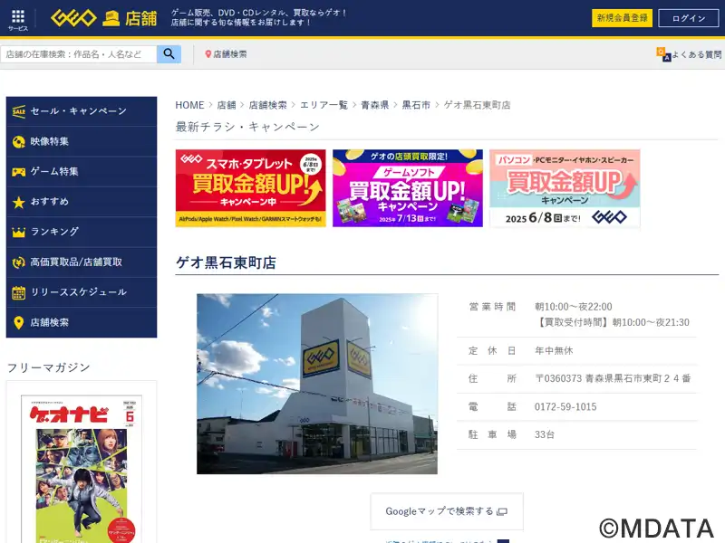
Task: Open 映像特集 sidebar menu item
Action: [x=82, y=142]
